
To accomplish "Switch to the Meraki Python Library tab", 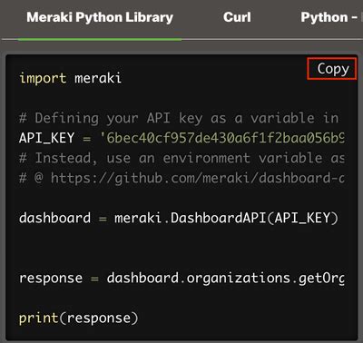I will (100, 17).
